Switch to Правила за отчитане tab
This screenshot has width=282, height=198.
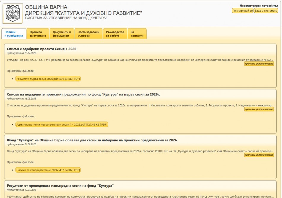[38, 34]
